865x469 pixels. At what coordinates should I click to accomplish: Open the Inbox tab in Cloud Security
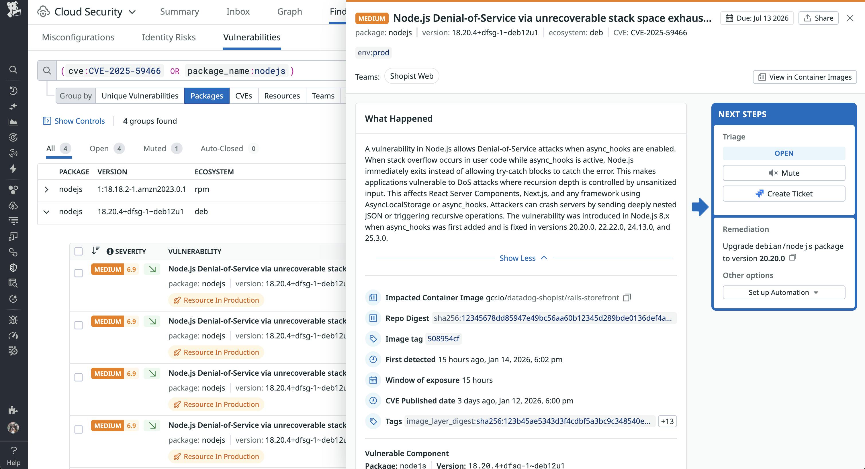click(238, 11)
